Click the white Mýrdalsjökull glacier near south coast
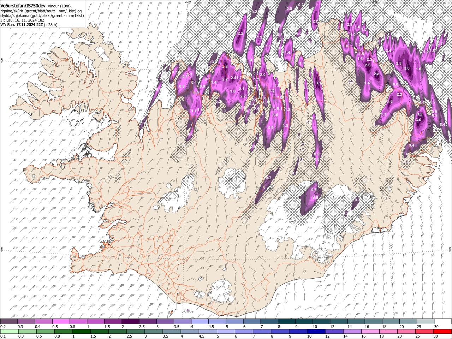Viewport: 452px width, 339px height. point(222,291)
